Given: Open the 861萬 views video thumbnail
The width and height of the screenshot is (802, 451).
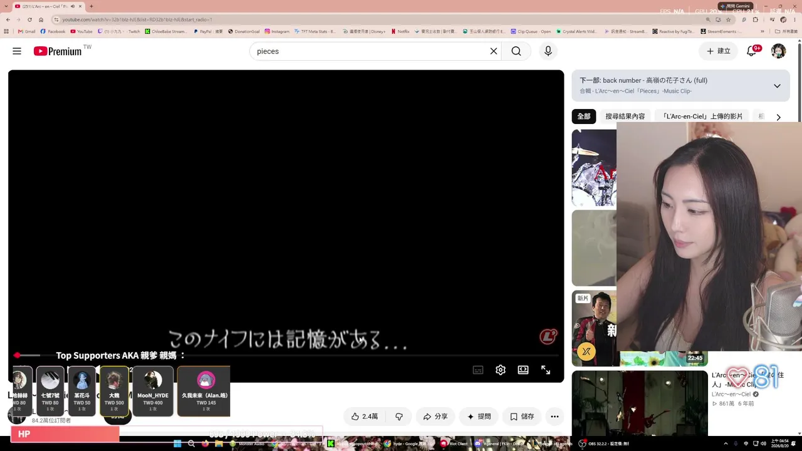Looking at the screenshot, I should coord(640,403).
